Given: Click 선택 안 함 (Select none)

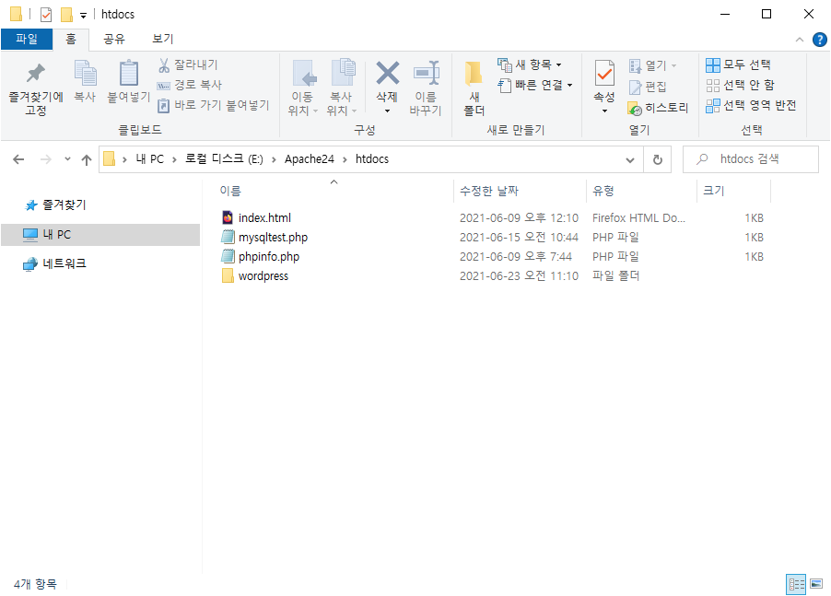Looking at the screenshot, I should coord(741,85).
